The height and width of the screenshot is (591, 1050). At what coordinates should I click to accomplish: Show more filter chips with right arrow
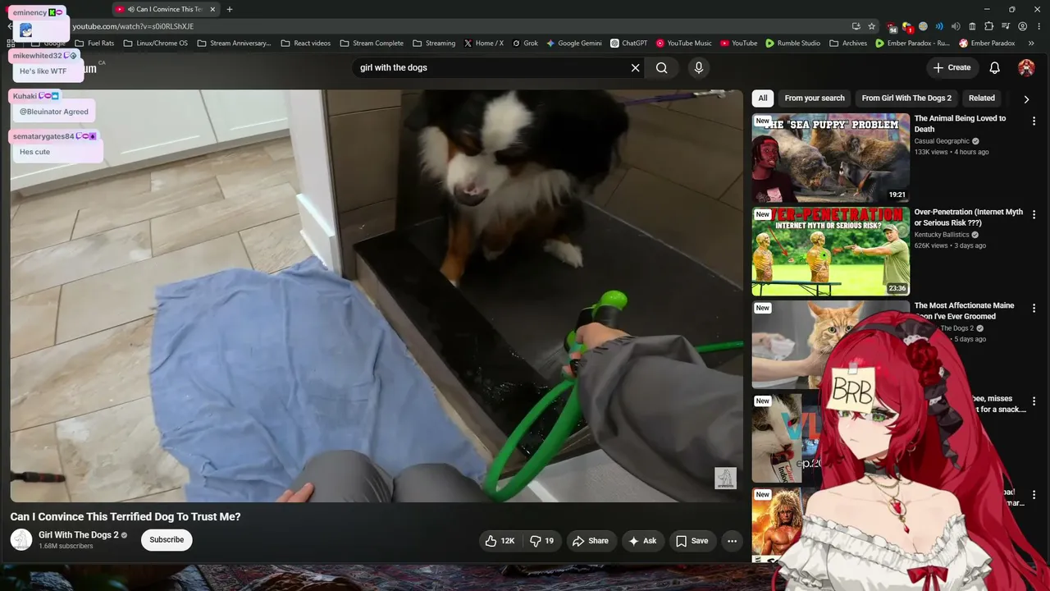pos(1026,99)
